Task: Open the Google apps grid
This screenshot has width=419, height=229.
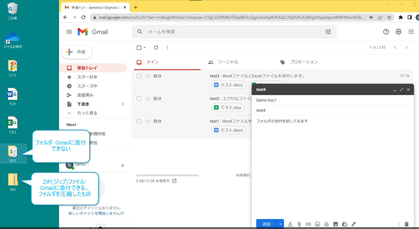Action: tap(411, 32)
